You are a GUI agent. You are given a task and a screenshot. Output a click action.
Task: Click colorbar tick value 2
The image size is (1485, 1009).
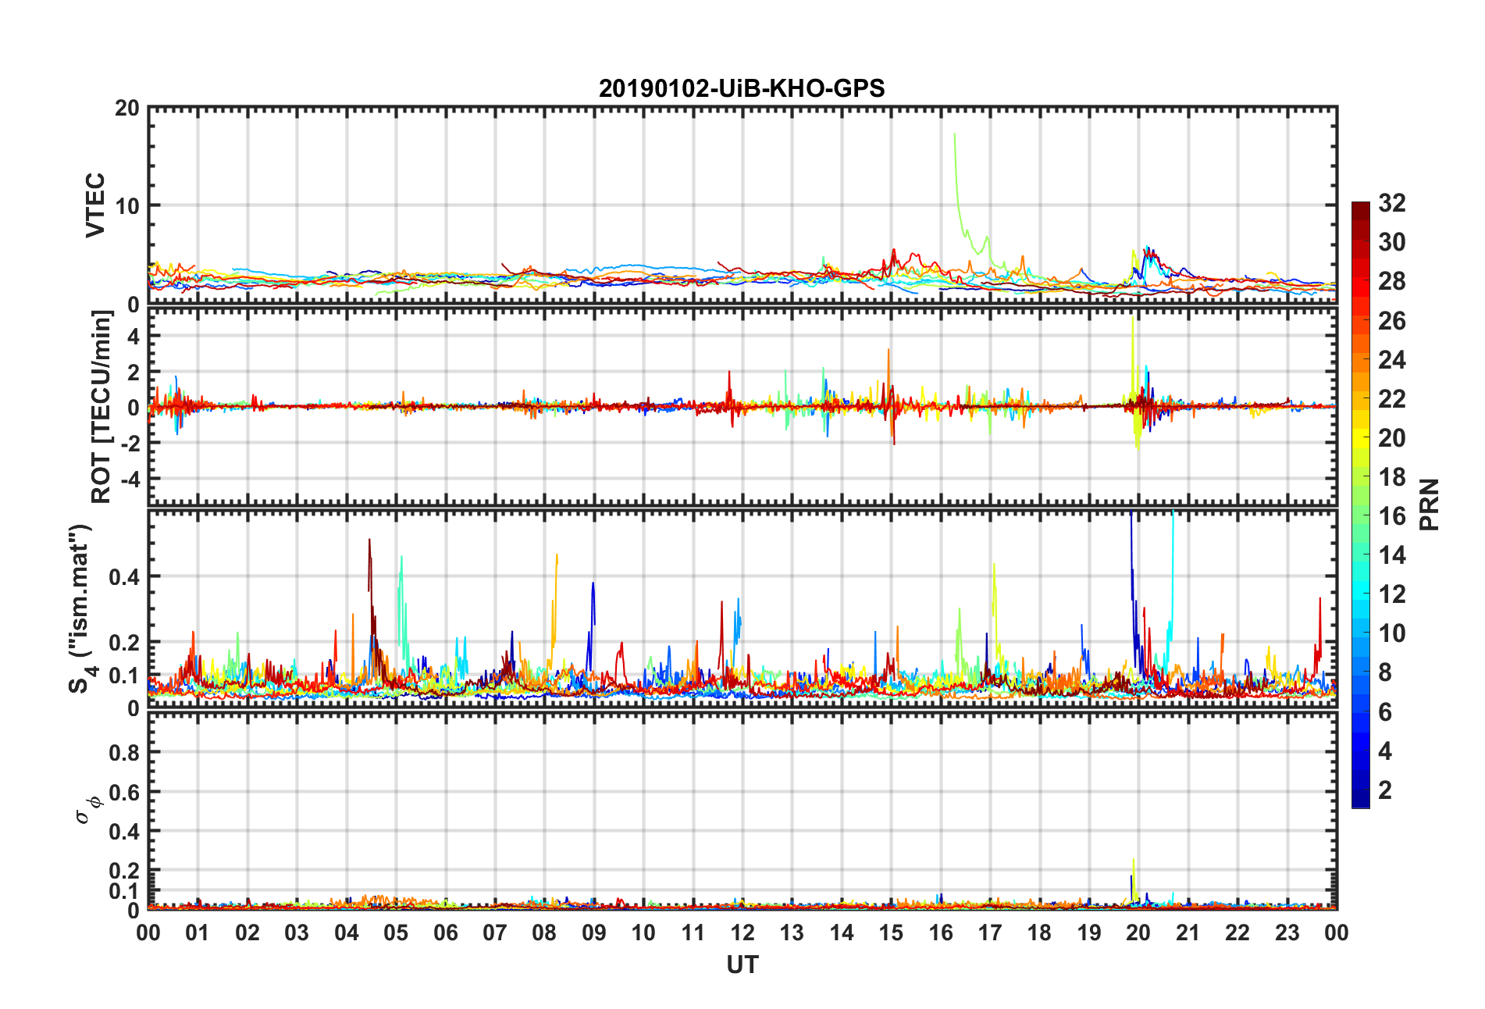coord(1385,790)
